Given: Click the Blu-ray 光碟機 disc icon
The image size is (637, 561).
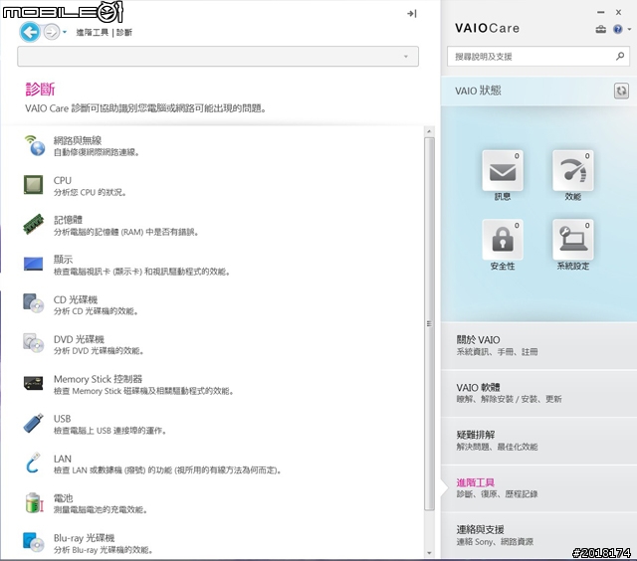Looking at the screenshot, I should pyautogui.click(x=33, y=542).
